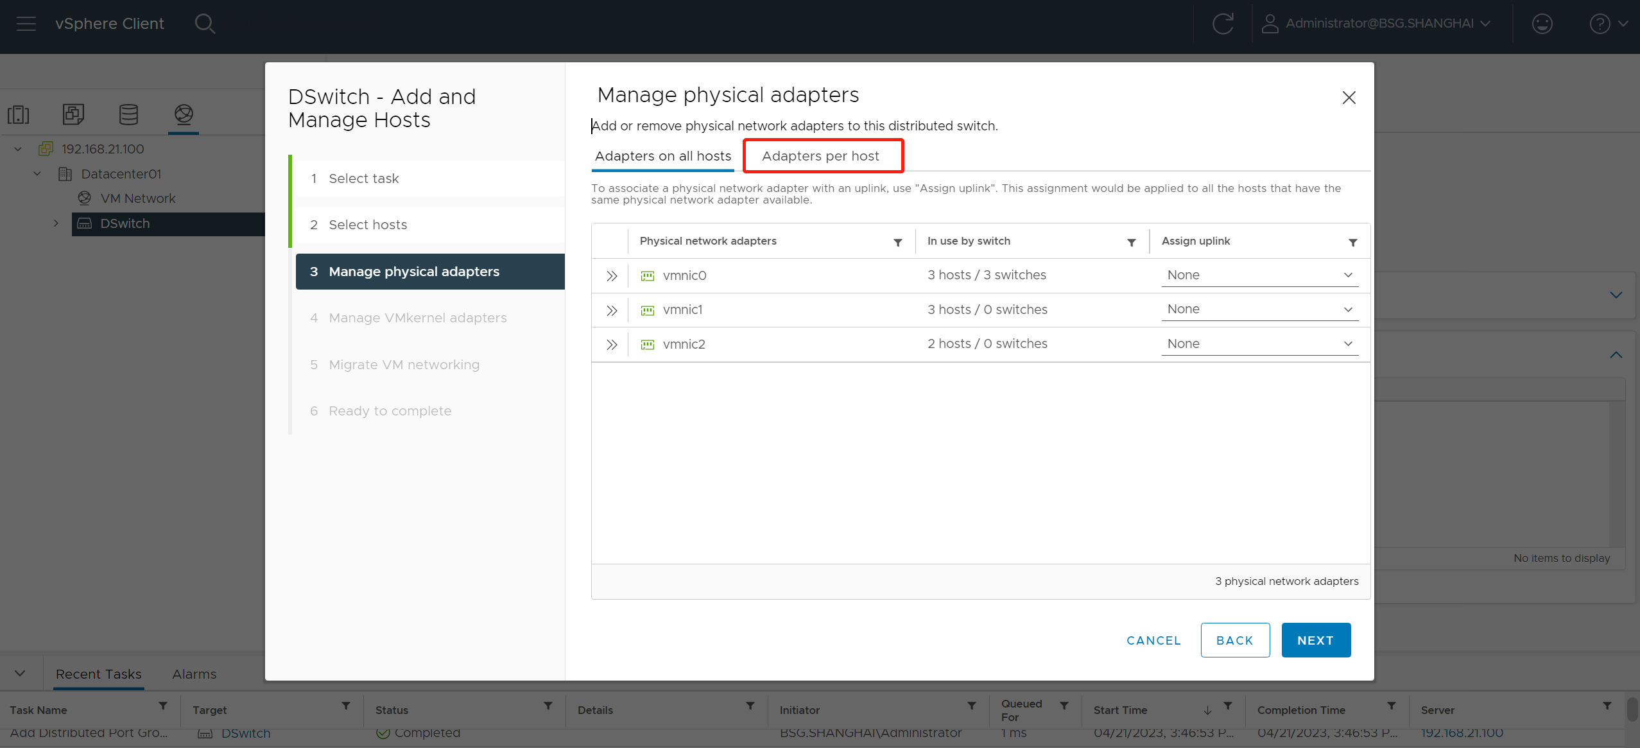Filter the Queued For column

pyautogui.click(x=1064, y=706)
